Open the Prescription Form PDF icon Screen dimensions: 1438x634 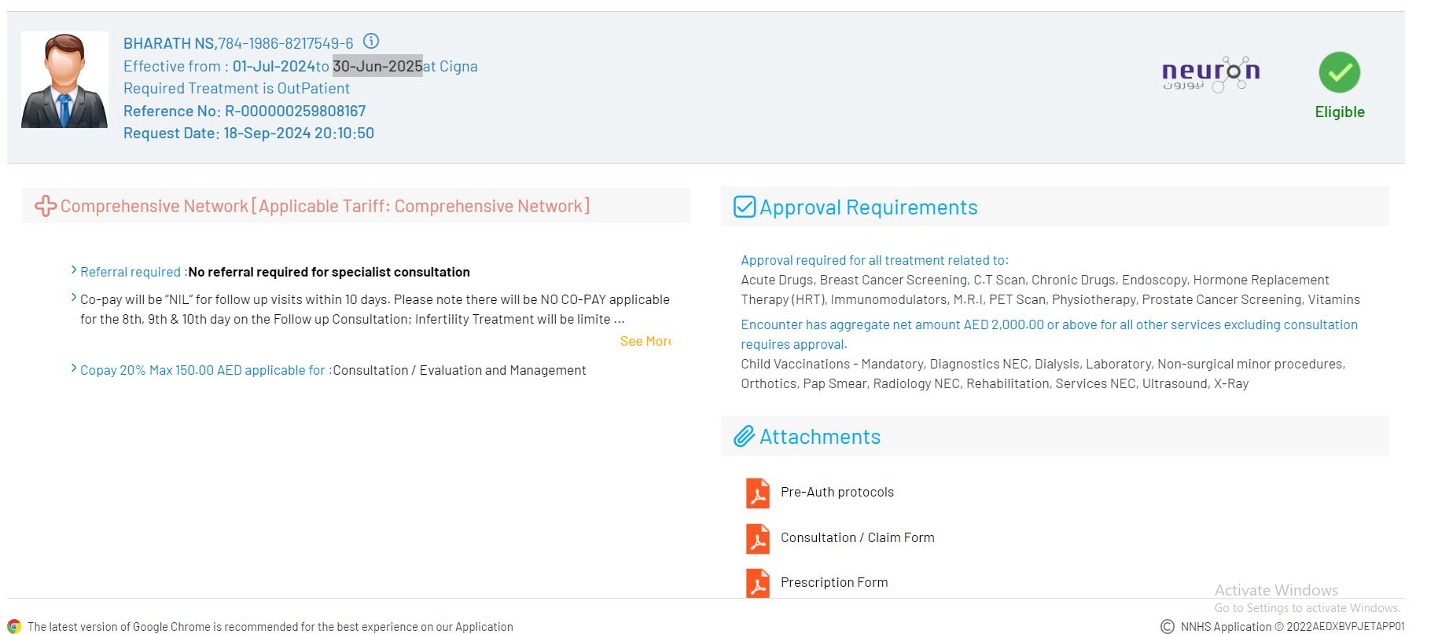(758, 584)
